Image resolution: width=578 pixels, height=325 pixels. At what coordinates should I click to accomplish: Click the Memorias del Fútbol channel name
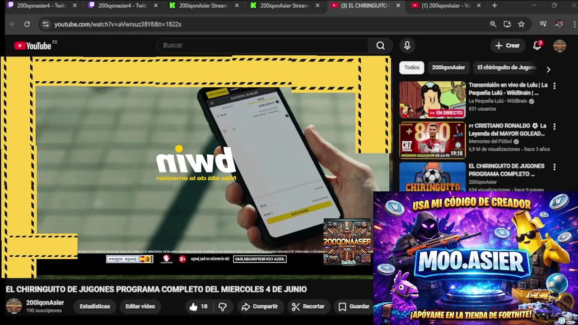pos(490,141)
